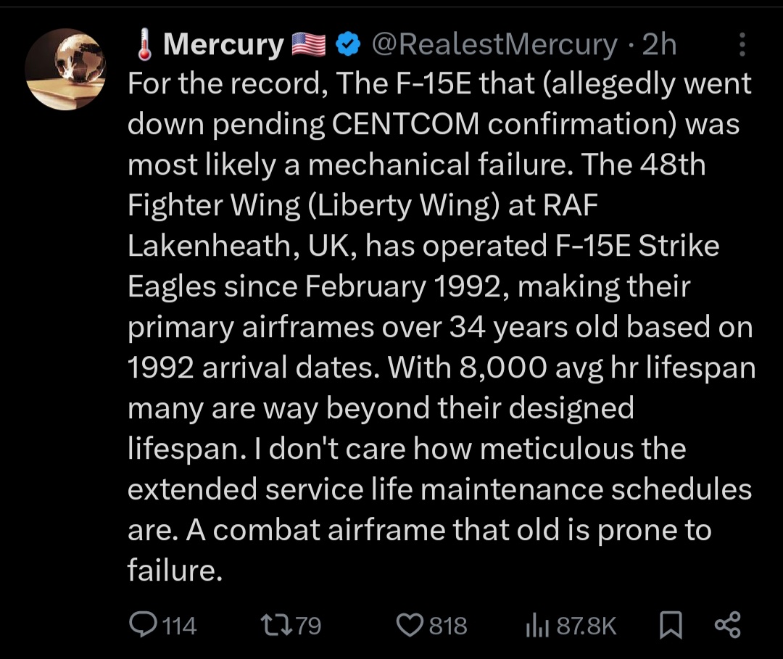
Task: Open the three-dot more options menu
Action: (x=742, y=44)
